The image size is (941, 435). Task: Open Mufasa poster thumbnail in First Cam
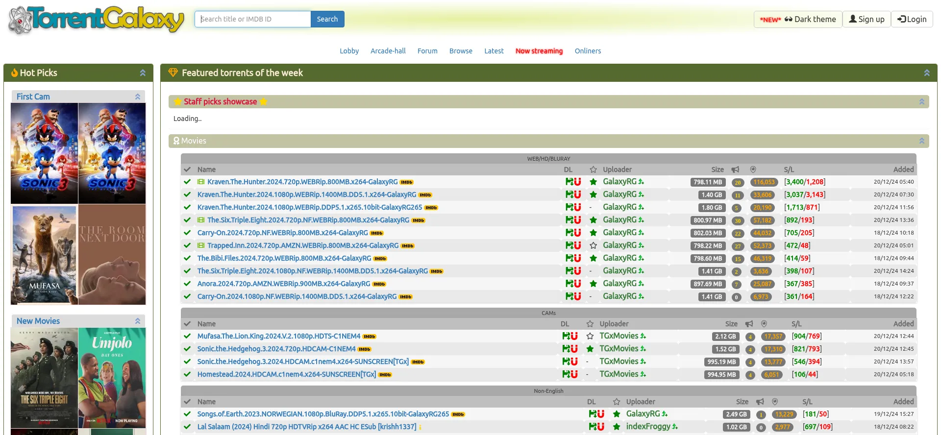[x=44, y=255]
